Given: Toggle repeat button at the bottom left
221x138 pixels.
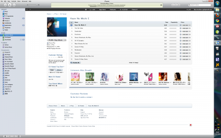Looking at the screenshot, I should (14, 136).
